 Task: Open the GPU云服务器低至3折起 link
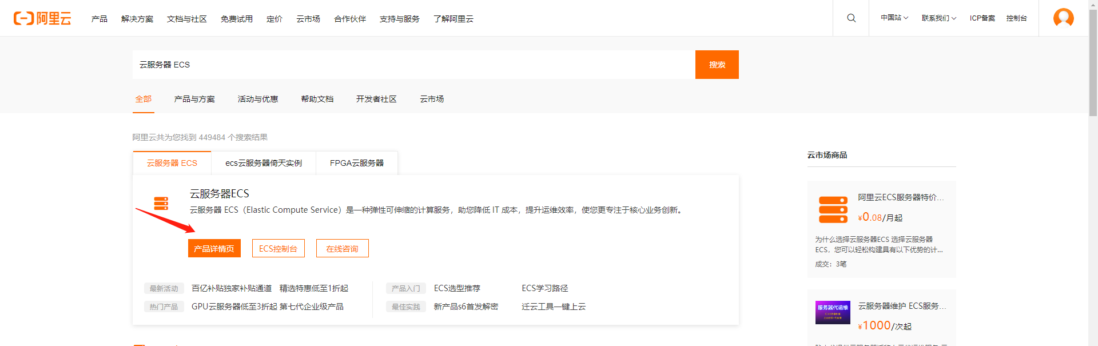(234, 307)
